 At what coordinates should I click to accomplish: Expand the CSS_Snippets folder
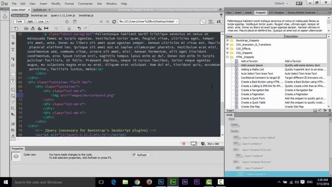click(x=227, y=53)
